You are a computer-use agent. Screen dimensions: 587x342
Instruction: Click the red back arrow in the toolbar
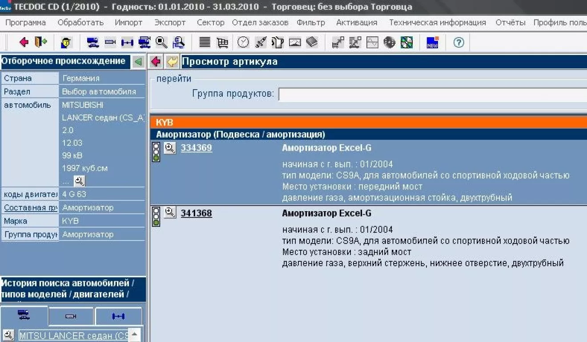(24, 42)
